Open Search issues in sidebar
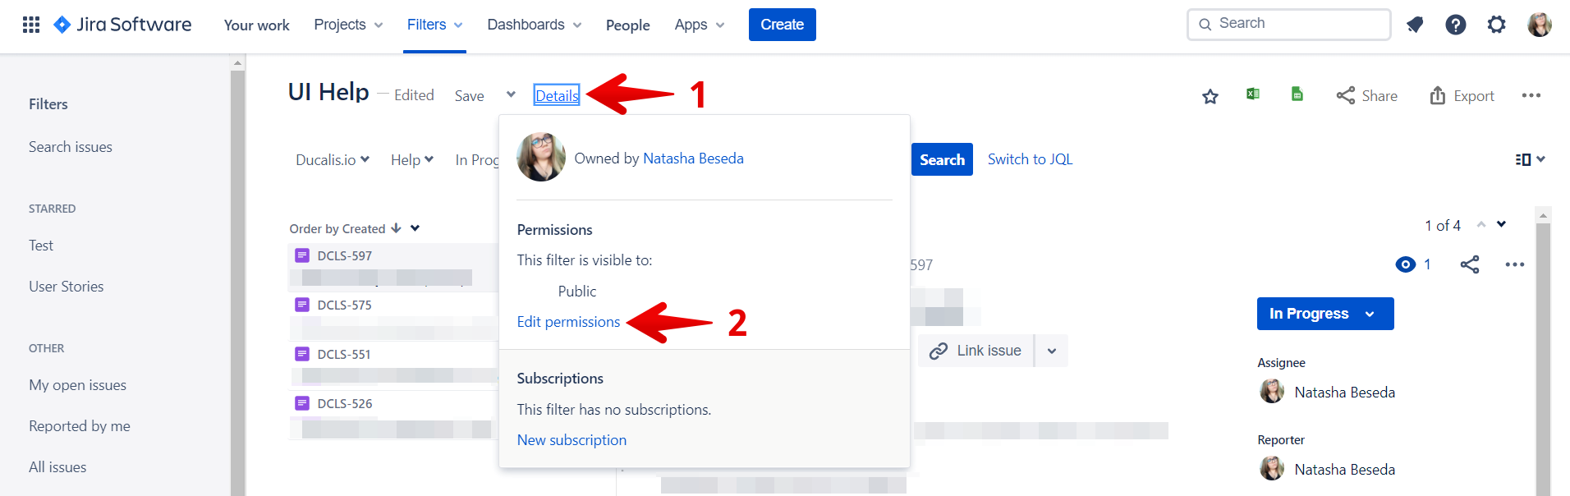Screen dimensions: 1570x496 click(x=71, y=147)
